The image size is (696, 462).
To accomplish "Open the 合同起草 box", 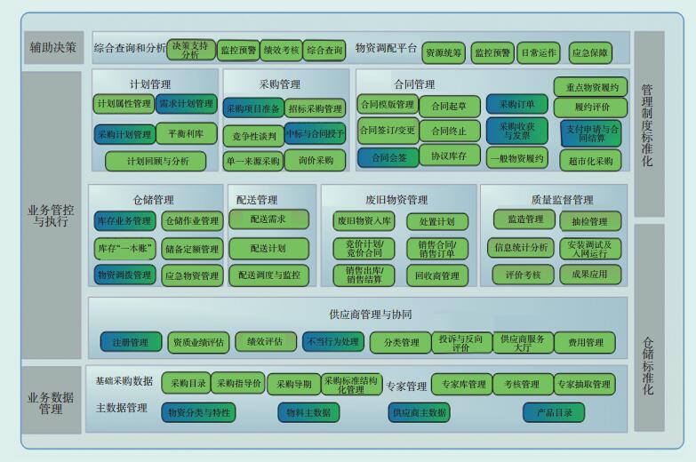I will (x=449, y=106).
